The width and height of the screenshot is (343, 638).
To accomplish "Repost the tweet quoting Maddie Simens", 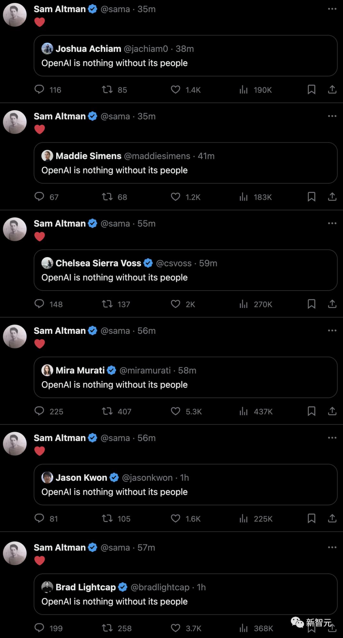I will (107, 197).
